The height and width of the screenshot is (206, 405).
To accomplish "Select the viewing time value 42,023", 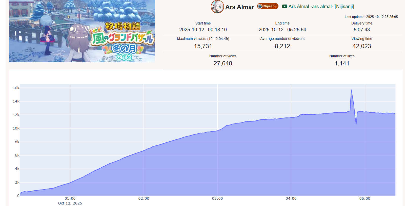I will (x=362, y=46).
